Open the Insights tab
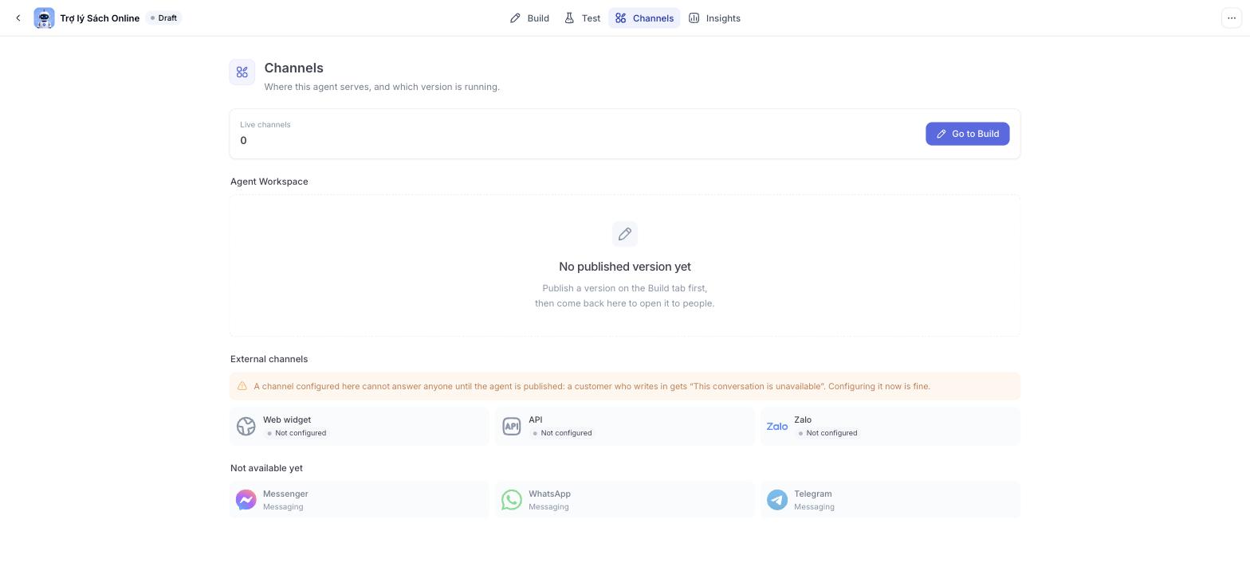The height and width of the screenshot is (562, 1250). pos(714,18)
